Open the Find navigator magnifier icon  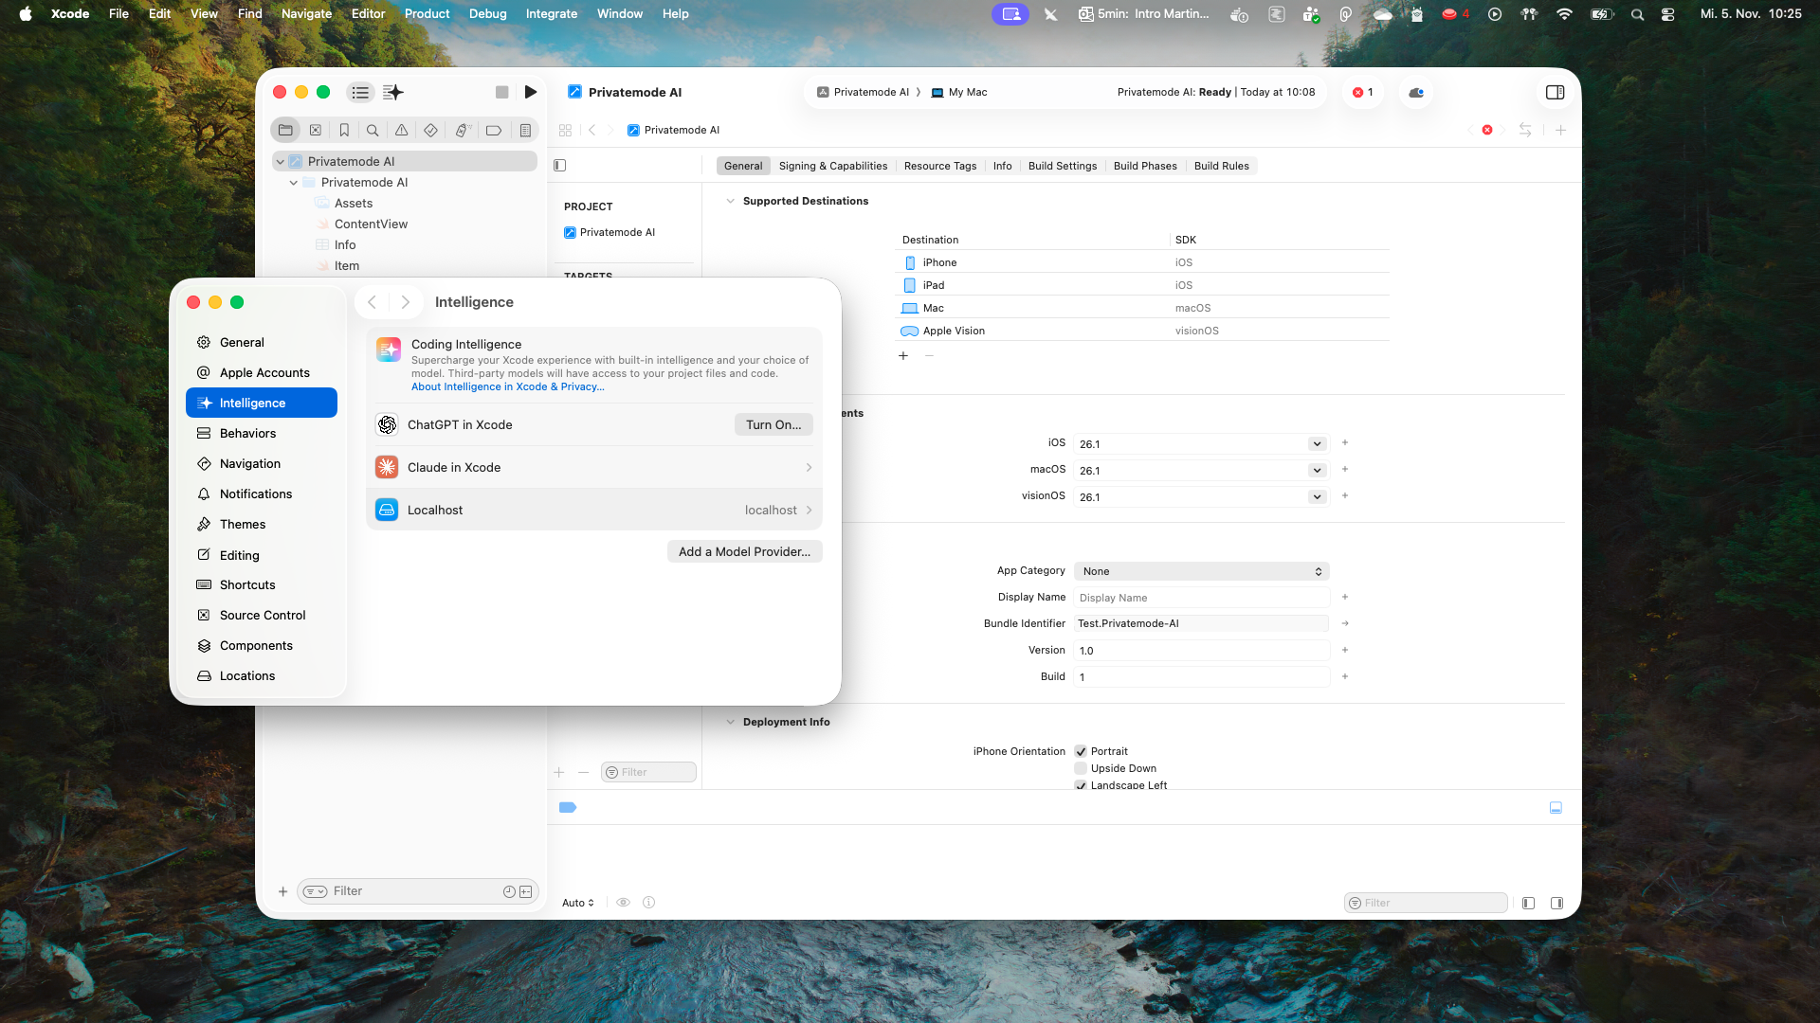(x=373, y=131)
